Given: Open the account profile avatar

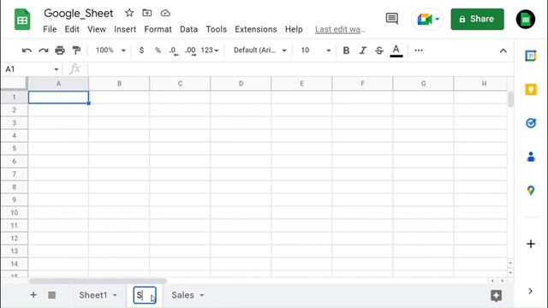Looking at the screenshot, I should pos(525,19).
